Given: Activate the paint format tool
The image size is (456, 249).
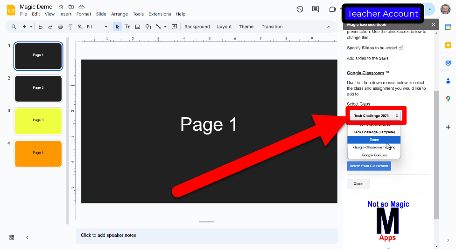Looking at the screenshot, I should pyautogui.click(x=70, y=27).
